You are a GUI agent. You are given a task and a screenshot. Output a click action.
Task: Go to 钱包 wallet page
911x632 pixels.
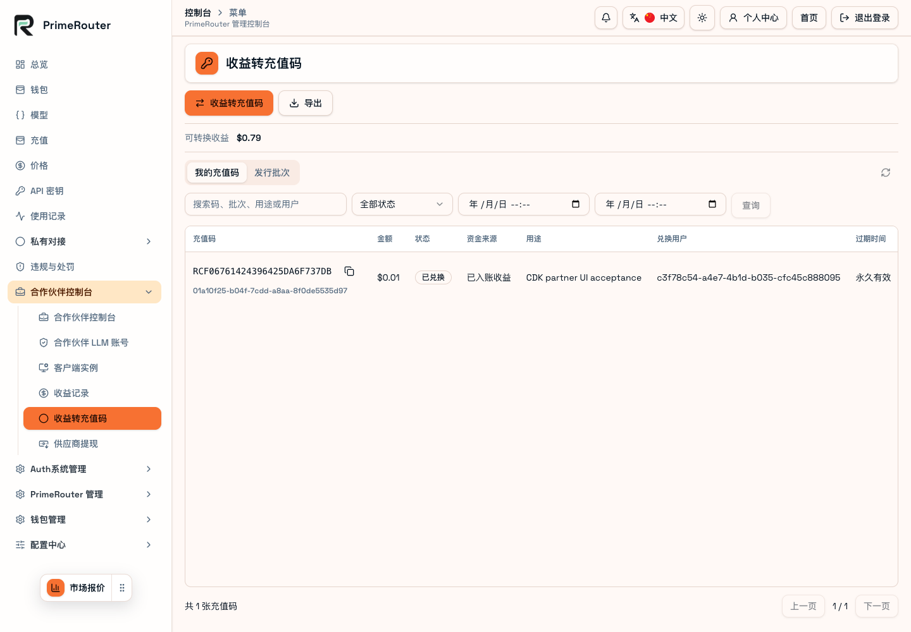tap(85, 90)
